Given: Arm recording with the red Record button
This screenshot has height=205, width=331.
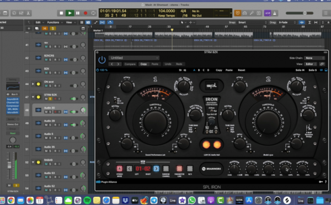Looking at the screenshot, I should click(x=86, y=13).
